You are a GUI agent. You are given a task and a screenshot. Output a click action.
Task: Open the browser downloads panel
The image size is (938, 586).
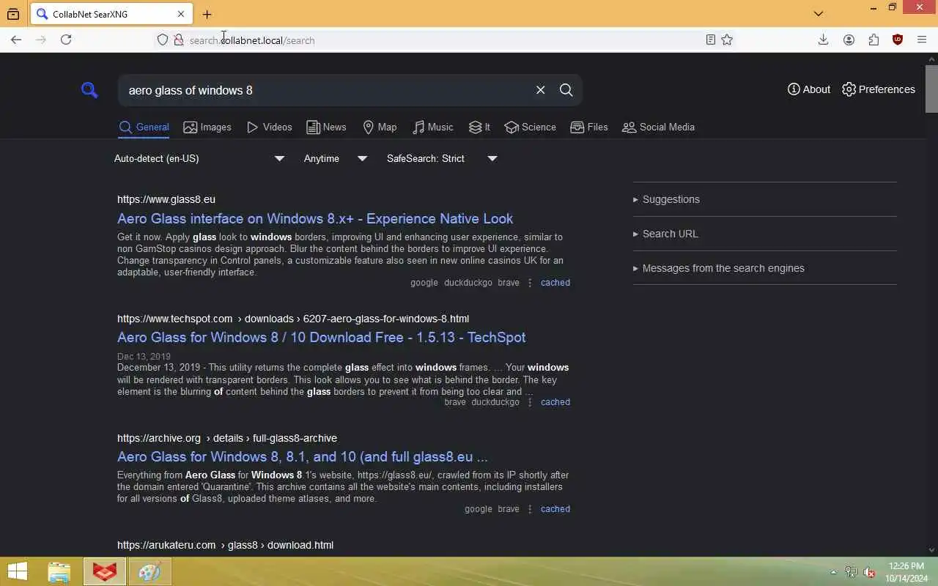(823, 40)
